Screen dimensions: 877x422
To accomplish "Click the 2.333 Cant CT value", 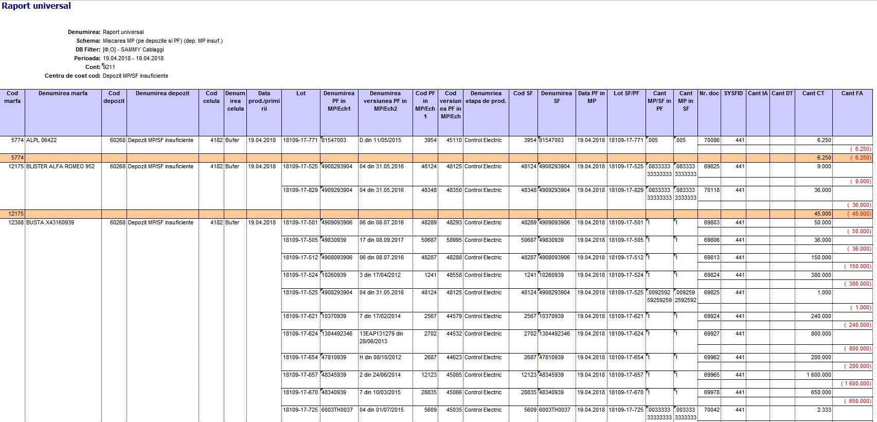I will pyautogui.click(x=824, y=410).
